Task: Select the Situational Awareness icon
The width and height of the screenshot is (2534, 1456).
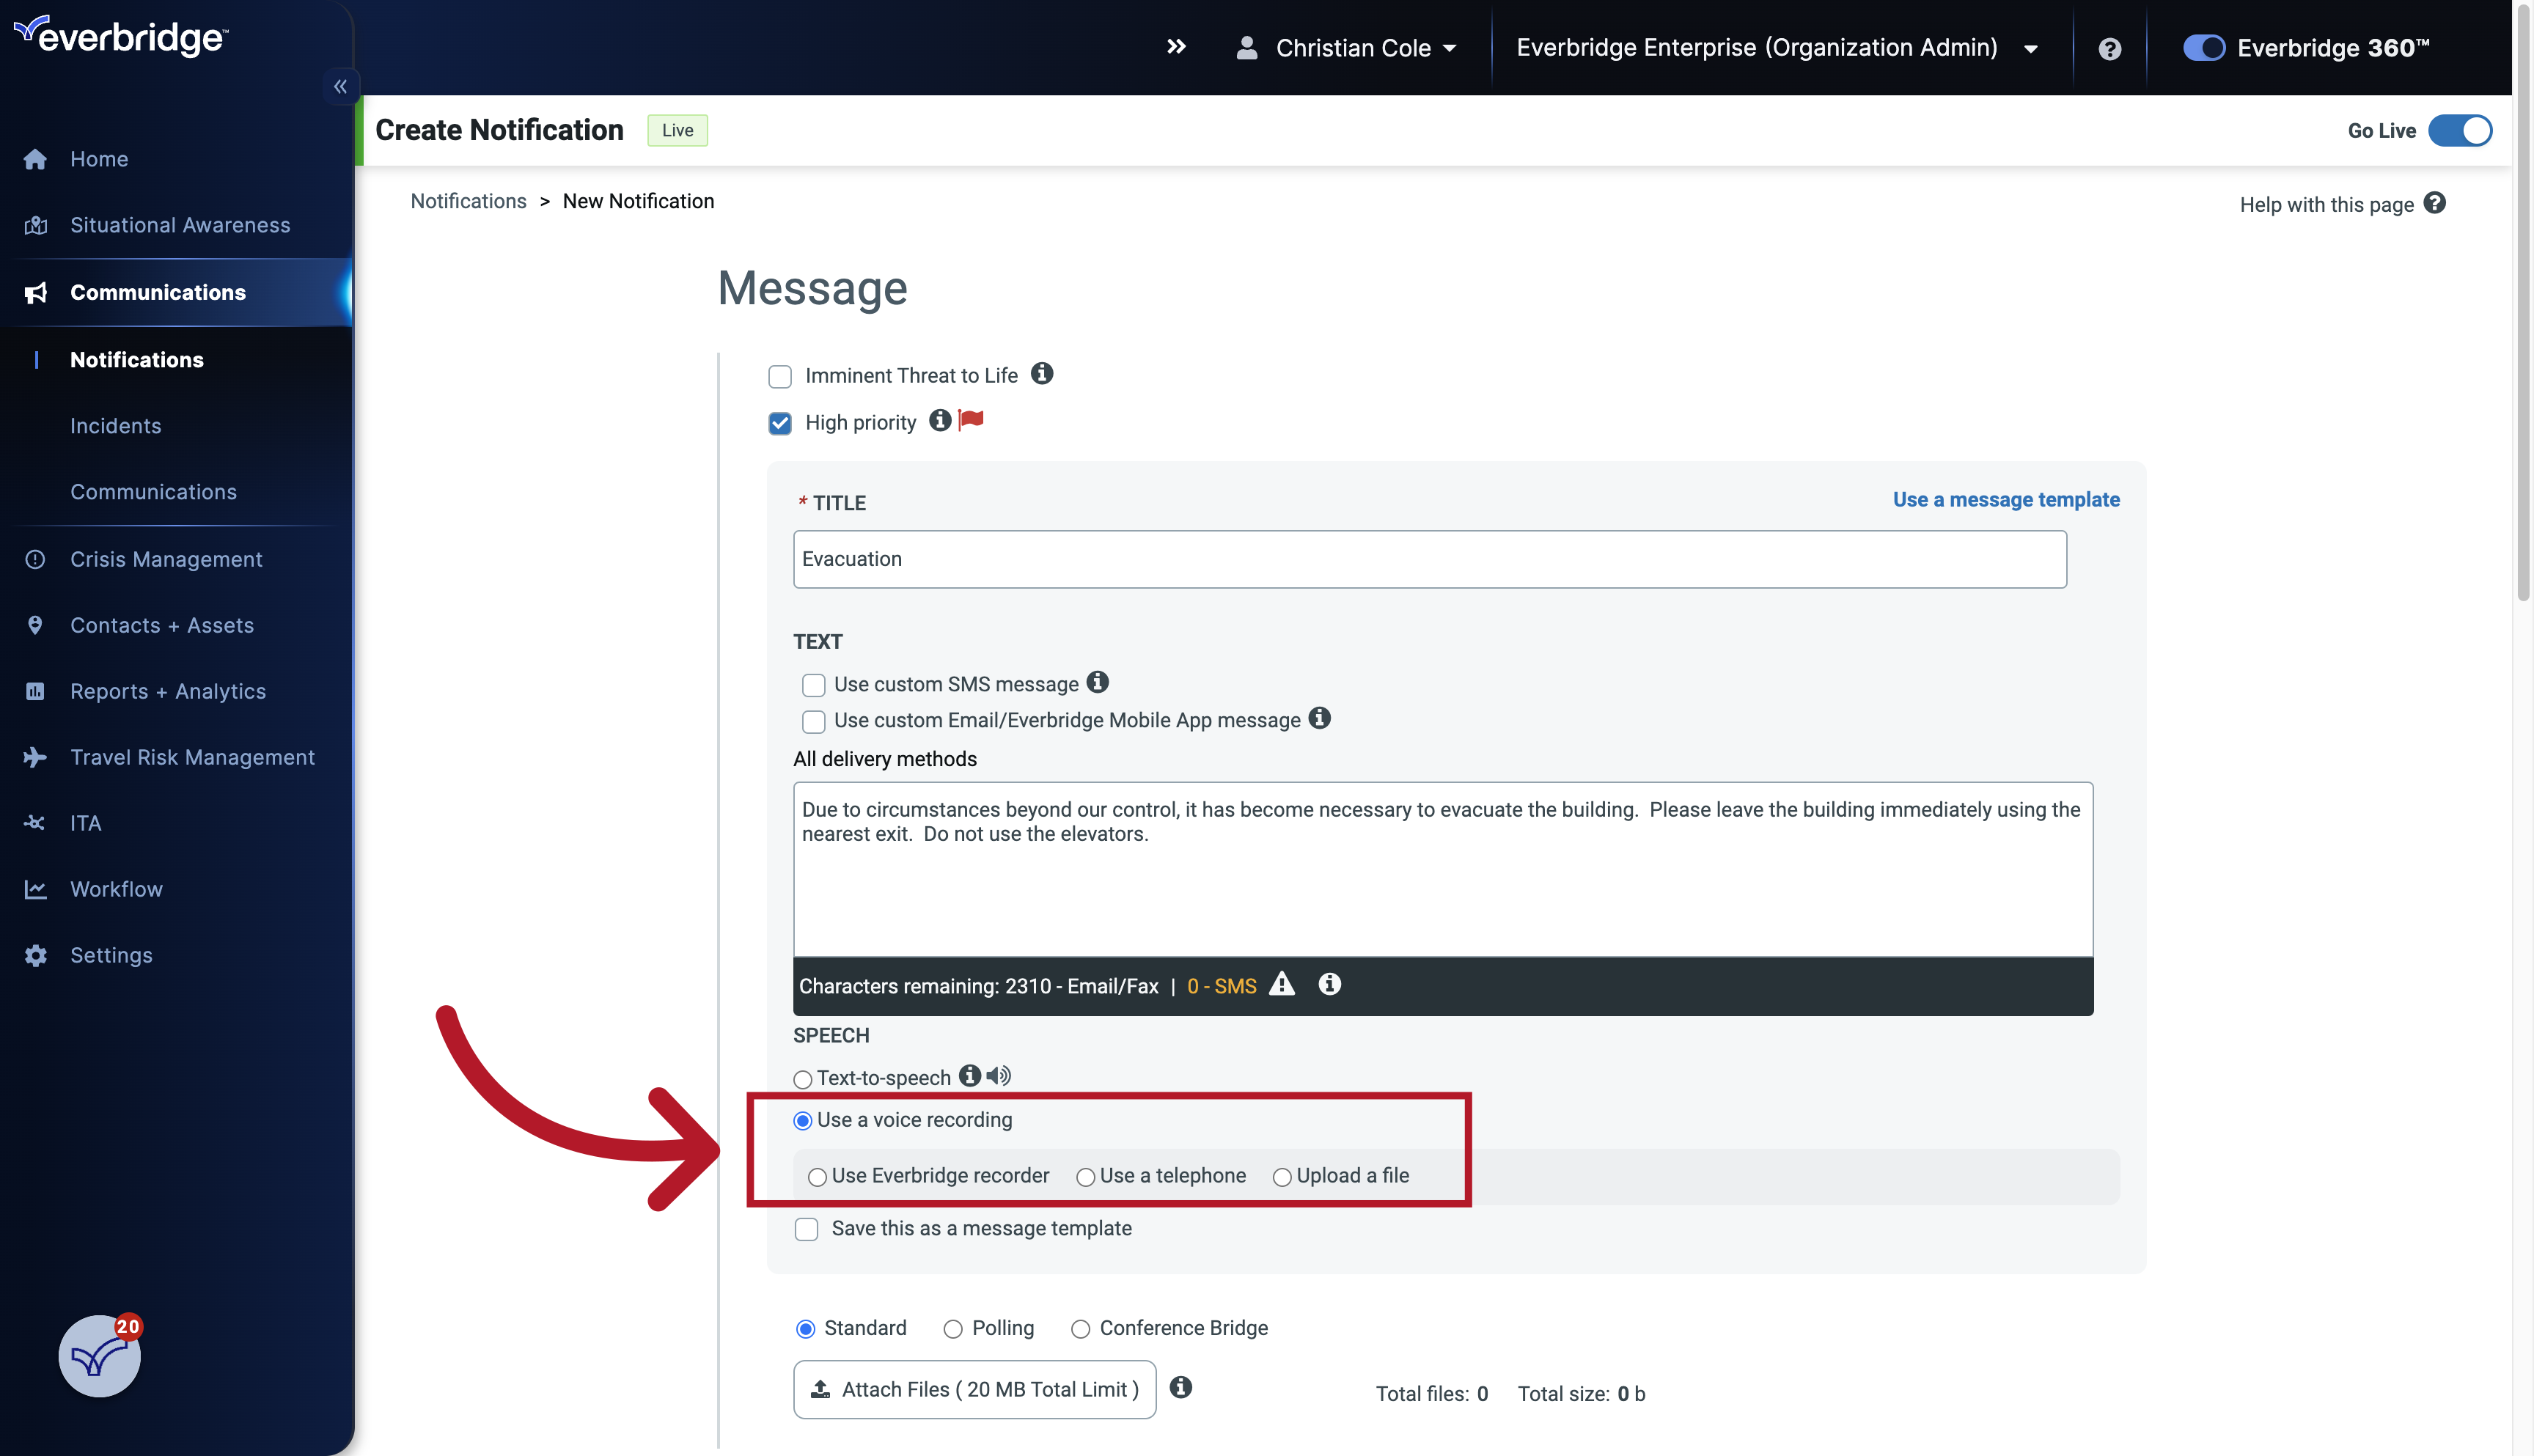Action: tap(35, 225)
